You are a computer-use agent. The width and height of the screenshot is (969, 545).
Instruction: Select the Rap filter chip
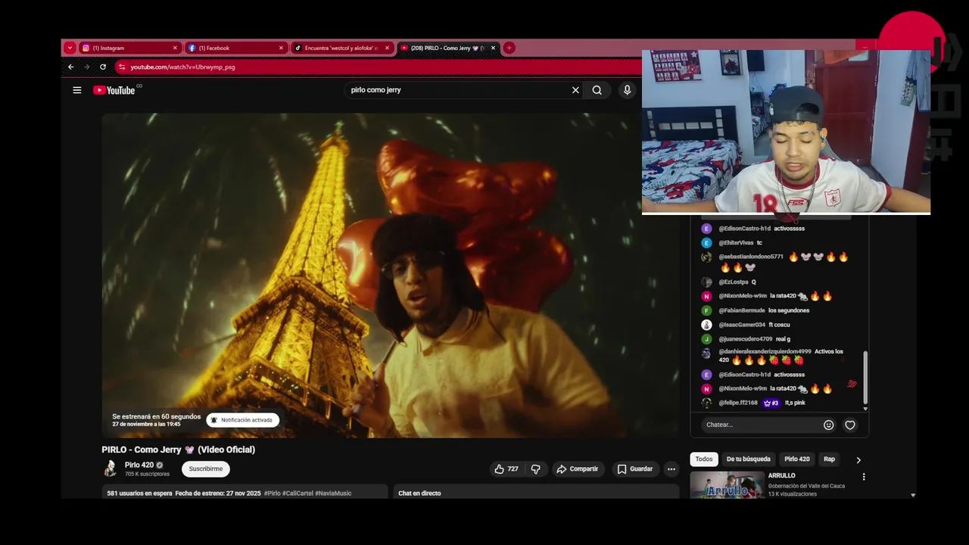pyautogui.click(x=829, y=459)
